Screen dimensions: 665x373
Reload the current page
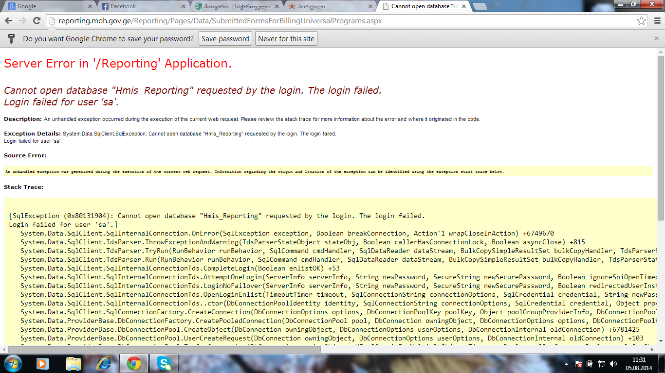pyautogui.click(x=37, y=21)
